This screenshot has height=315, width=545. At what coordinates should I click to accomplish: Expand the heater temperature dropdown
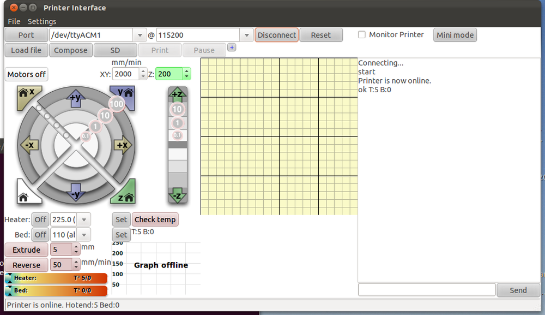click(x=84, y=219)
